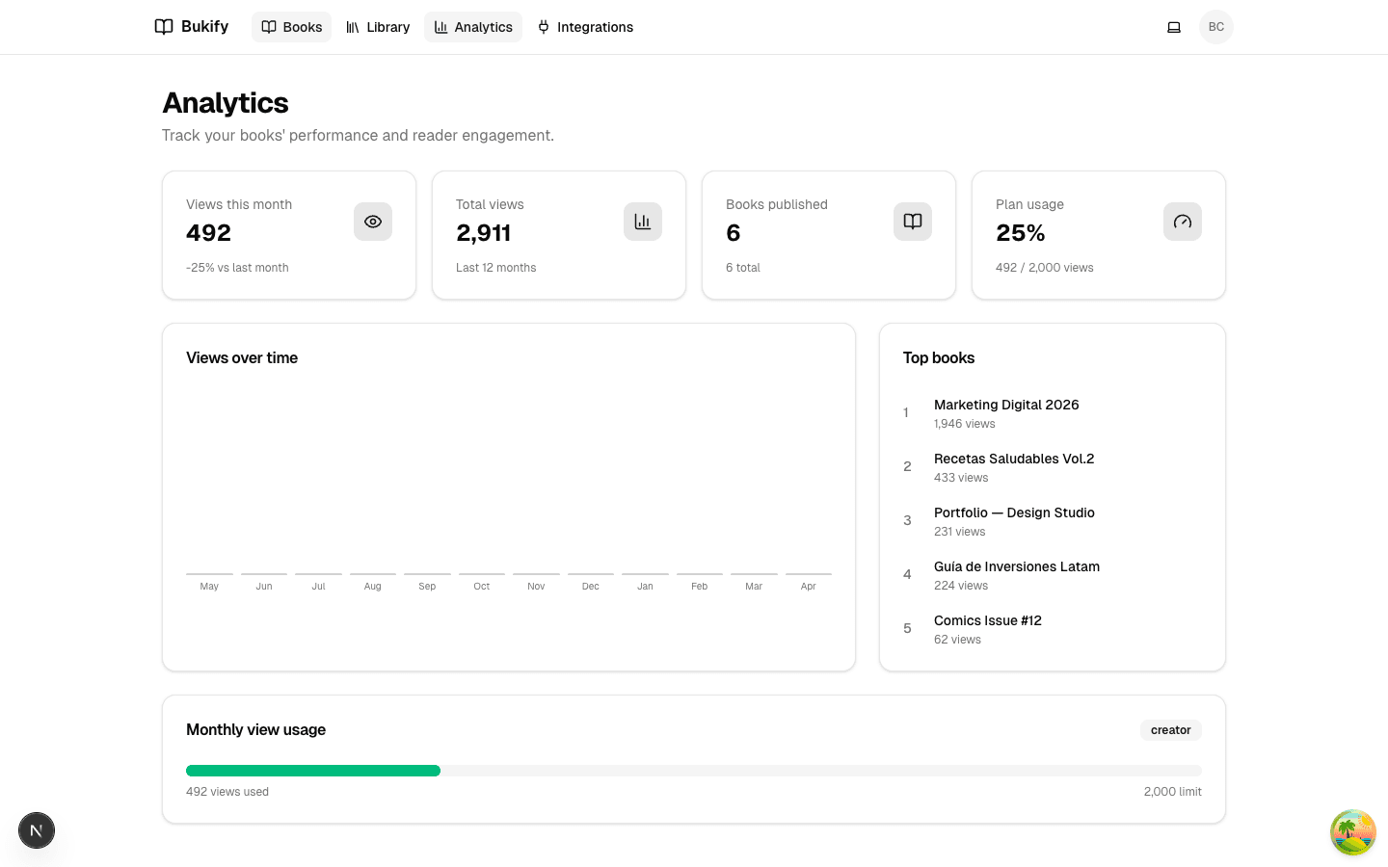The height and width of the screenshot is (867, 1388).
Task: Open the Integrations section
Action: (585, 27)
